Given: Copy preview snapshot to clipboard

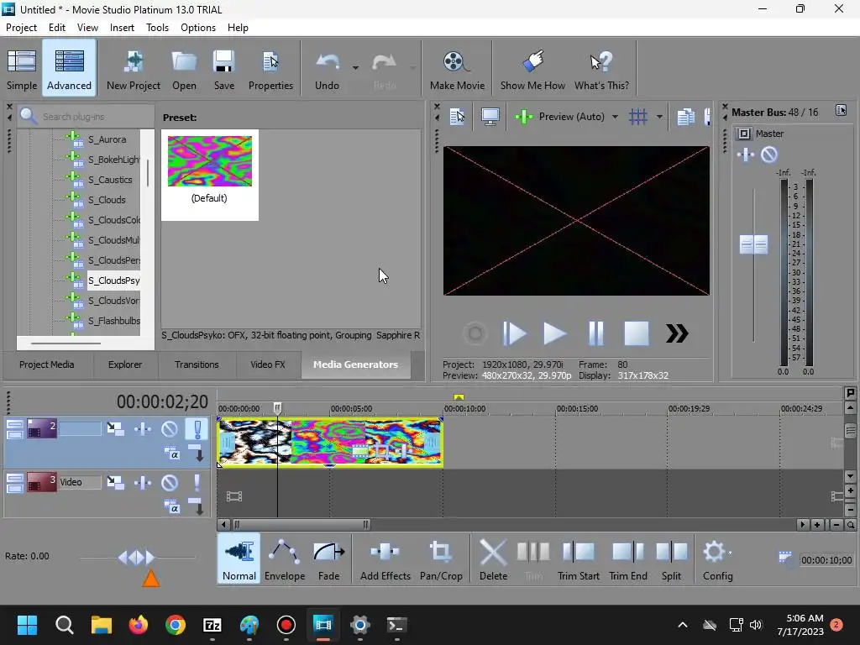Looking at the screenshot, I should tap(685, 116).
